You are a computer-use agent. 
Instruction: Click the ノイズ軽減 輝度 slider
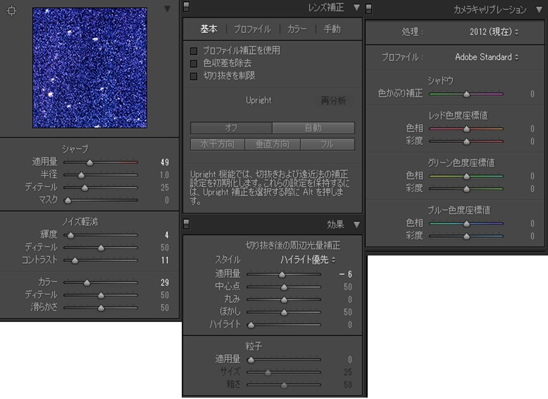pyautogui.click(x=101, y=235)
